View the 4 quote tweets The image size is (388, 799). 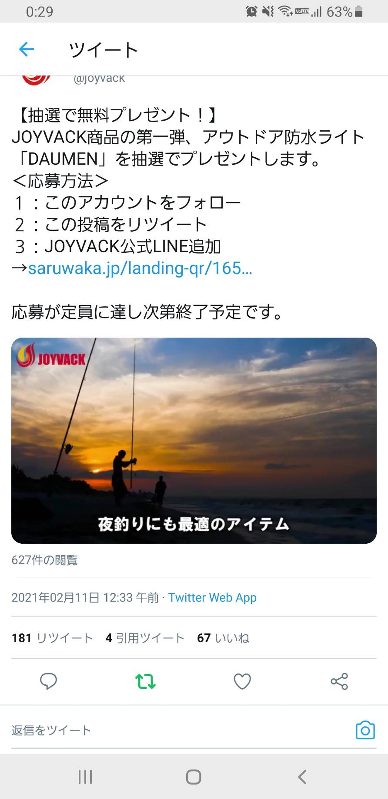145,638
